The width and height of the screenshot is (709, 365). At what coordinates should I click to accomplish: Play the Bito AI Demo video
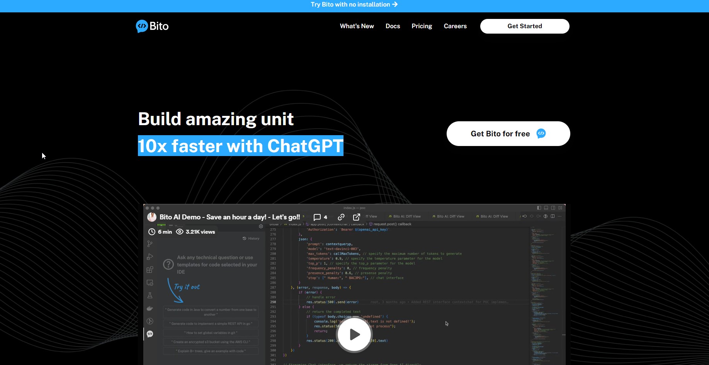point(354,334)
